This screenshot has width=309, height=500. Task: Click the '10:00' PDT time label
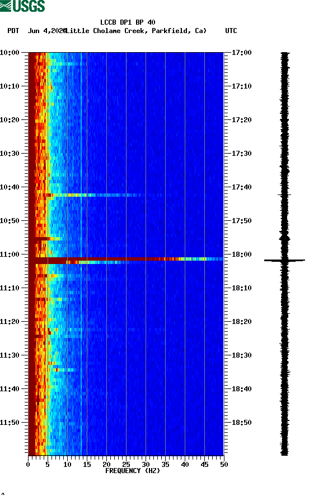(10, 53)
